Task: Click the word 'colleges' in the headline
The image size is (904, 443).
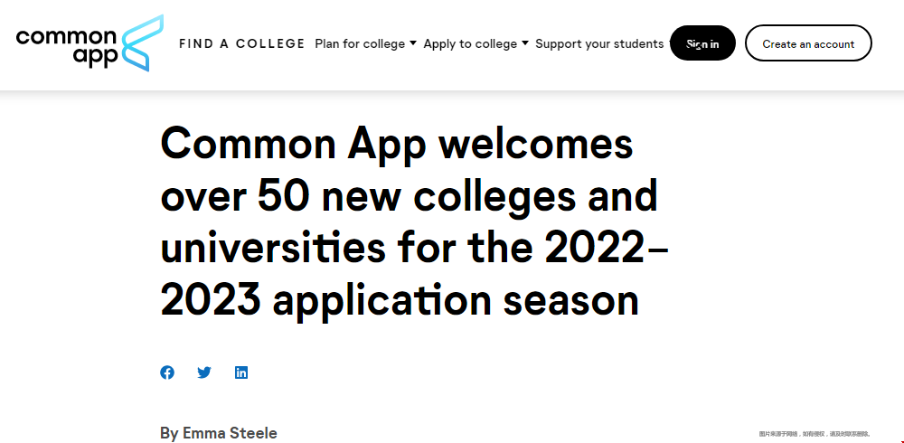Action: point(494,197)
